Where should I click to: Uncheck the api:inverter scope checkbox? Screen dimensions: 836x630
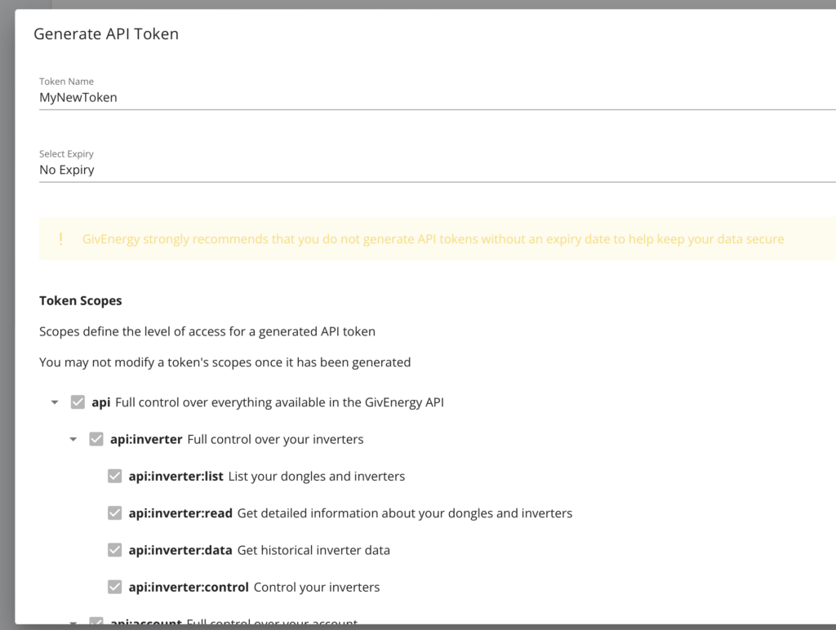(x=96, y=439)
